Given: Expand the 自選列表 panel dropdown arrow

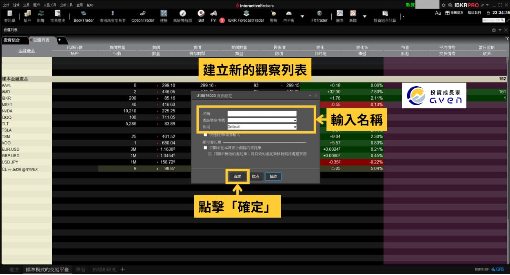Looking at the screenshot, I should coord(500,30).
